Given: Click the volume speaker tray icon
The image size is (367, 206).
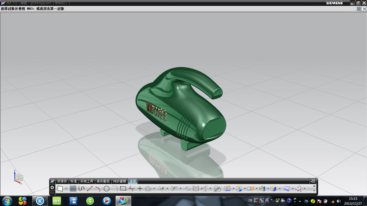Looking at the screenshot, I should coord(339,201).
